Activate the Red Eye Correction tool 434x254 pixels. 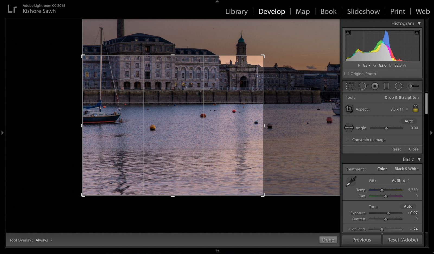click(x=375, y=86)
